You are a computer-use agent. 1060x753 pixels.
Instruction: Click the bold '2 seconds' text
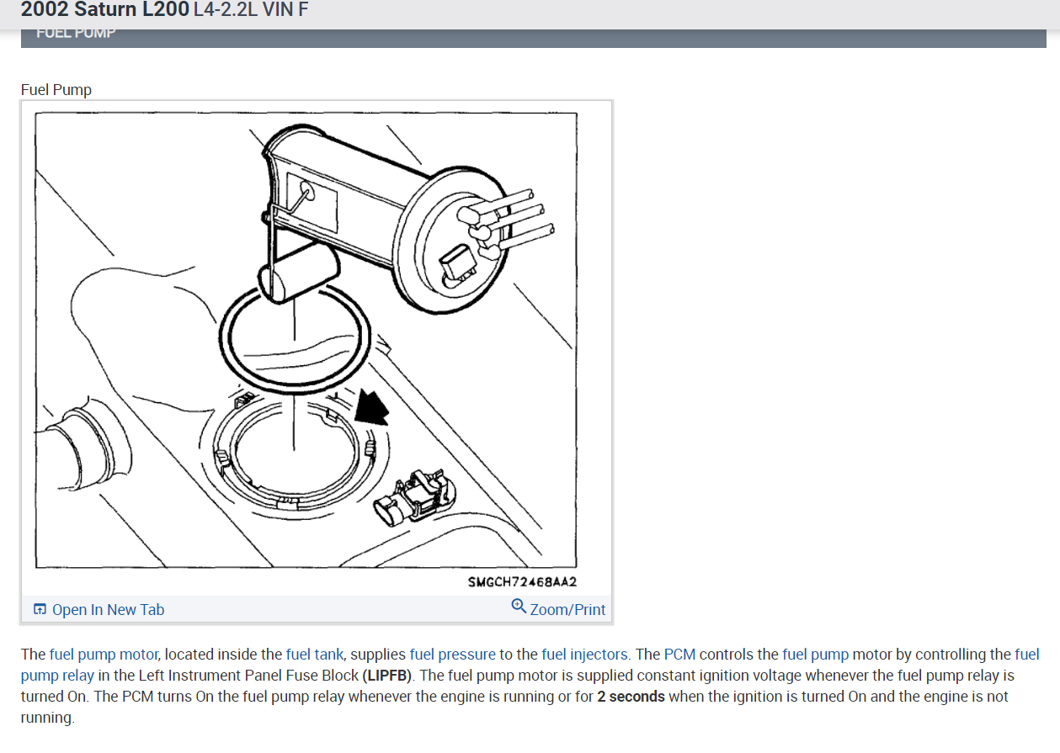(x=631, y=696)
